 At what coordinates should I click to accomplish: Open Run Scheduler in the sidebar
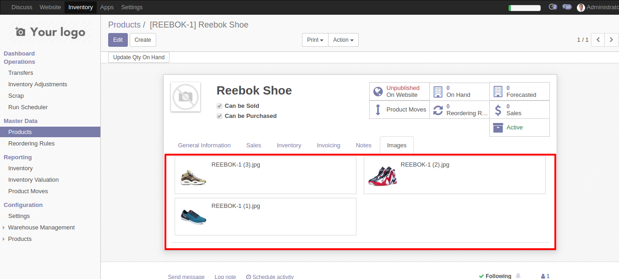[x=28, y=107]
